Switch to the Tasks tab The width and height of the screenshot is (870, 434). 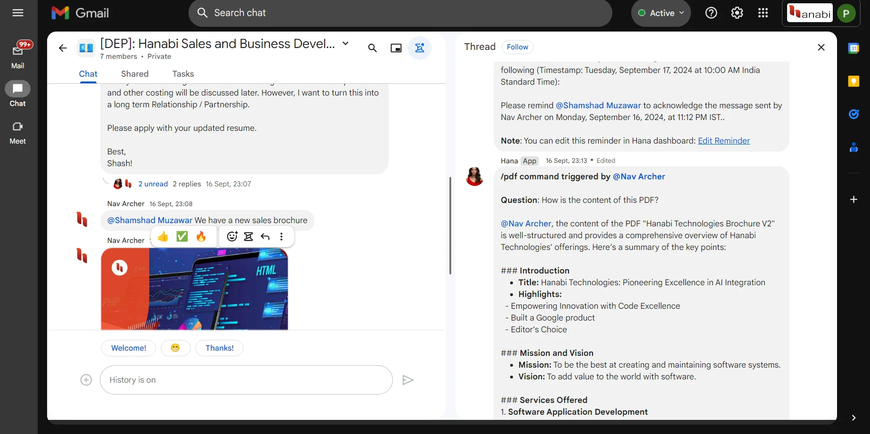pos(183,74)
